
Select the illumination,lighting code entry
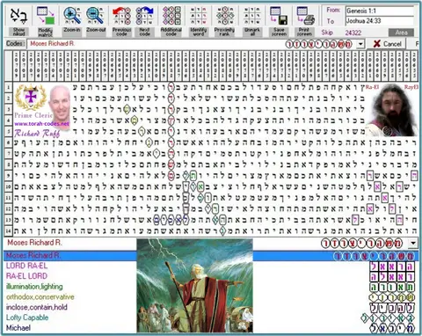pyautogui.click(x=34, y=287)
